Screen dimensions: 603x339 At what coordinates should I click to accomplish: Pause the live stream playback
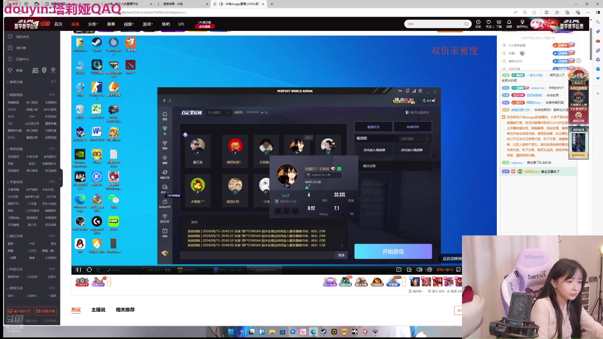point(78,270)
